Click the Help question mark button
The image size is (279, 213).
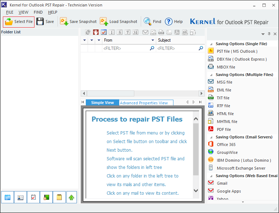point(174,22)
